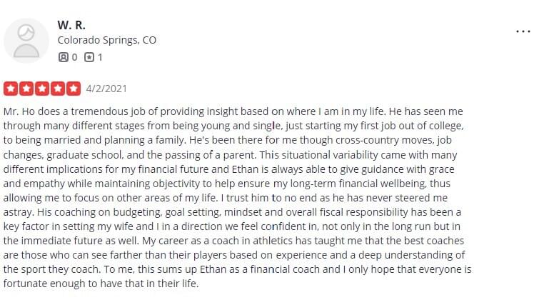Click the fifth red rating star
Image resolution: width=544 pixels, height=300 pixels.
coord(74,89)
